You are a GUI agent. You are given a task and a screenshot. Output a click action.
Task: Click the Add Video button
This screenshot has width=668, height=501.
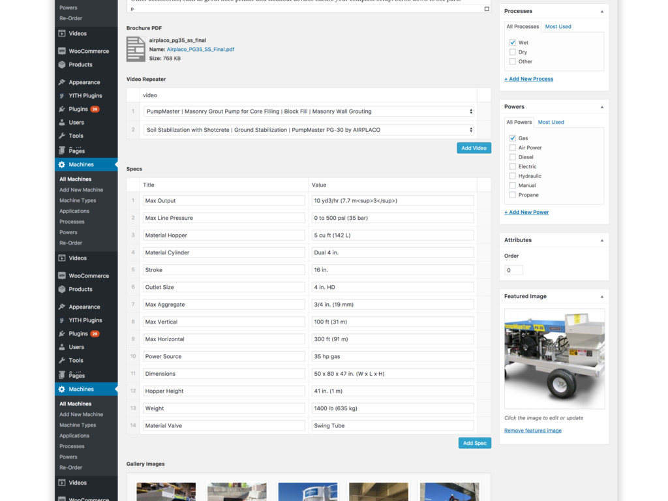pos(474,148)
